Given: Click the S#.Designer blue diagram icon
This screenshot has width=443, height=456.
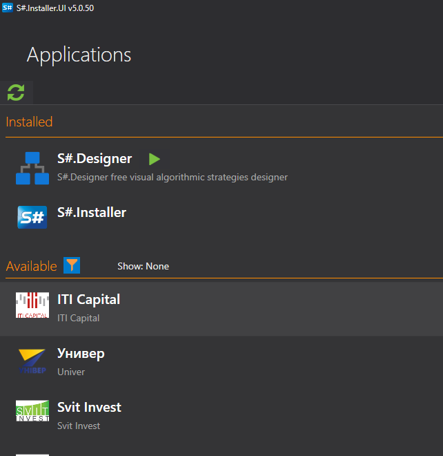Looking at the screenshot, I should (x=32, y=168).
